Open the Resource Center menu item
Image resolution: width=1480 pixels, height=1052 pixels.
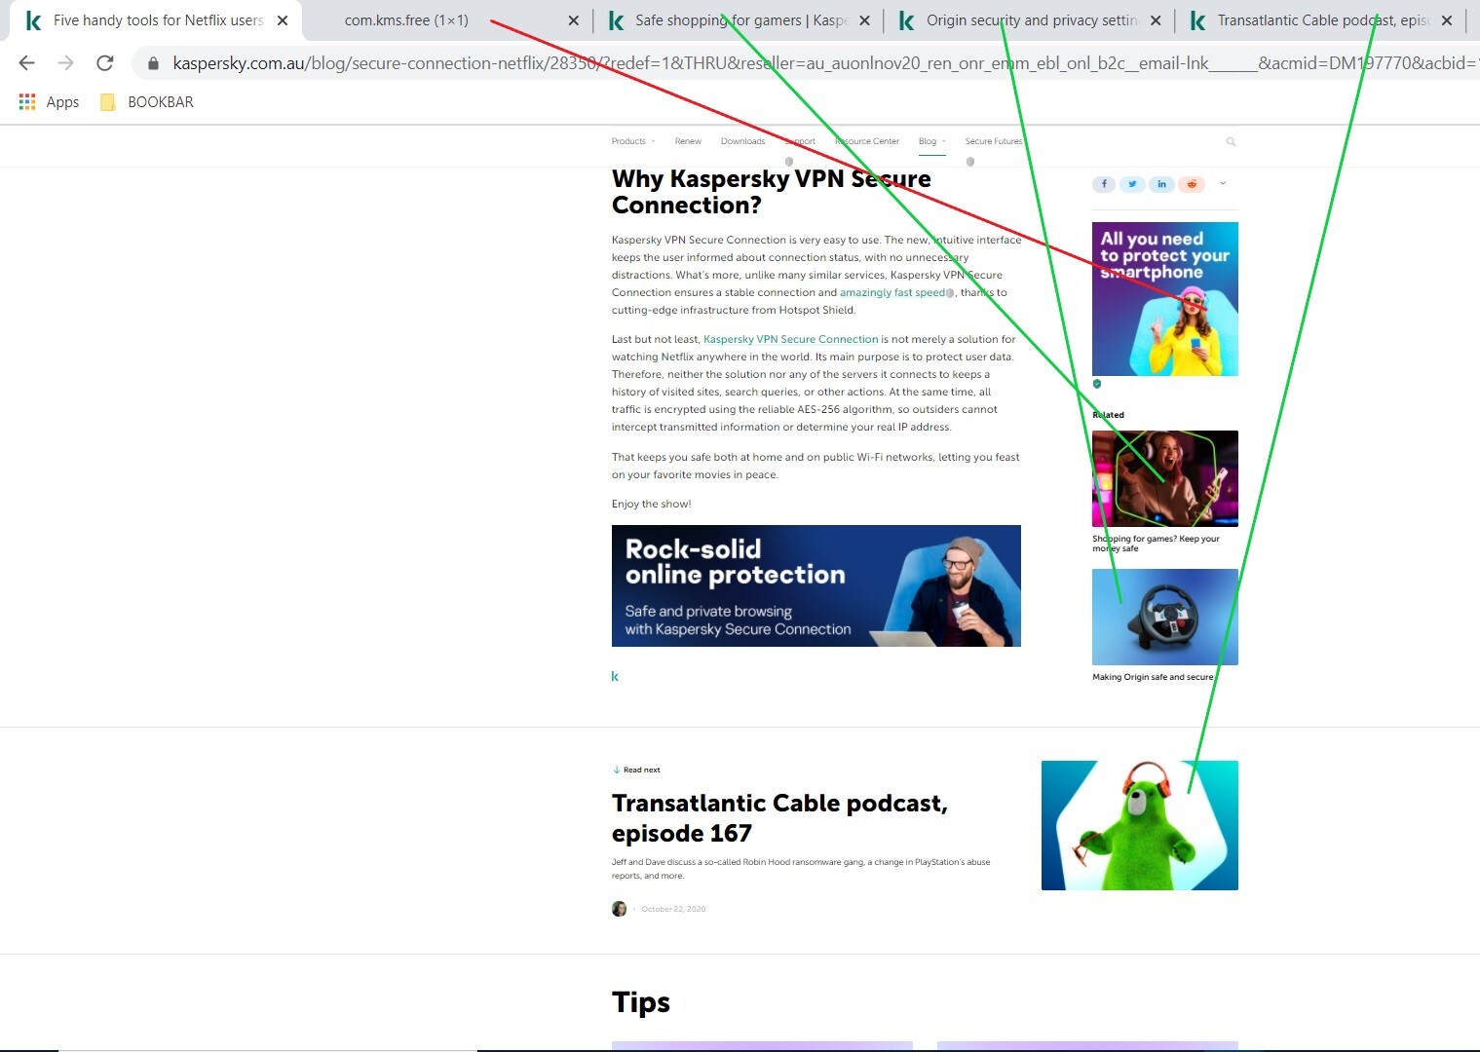867,141
